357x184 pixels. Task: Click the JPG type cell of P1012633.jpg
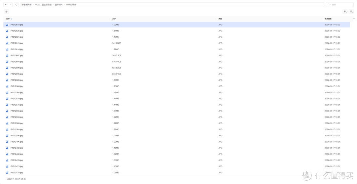220,24
